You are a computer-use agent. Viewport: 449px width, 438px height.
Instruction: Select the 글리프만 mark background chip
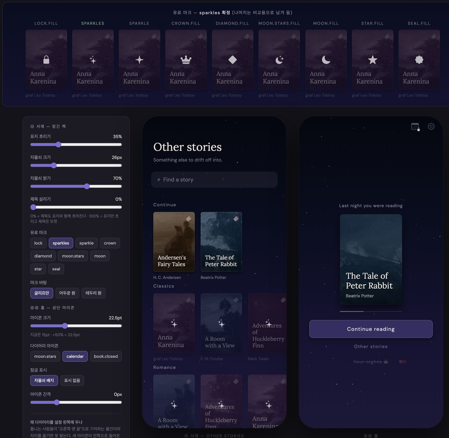(x=41, y=293)
